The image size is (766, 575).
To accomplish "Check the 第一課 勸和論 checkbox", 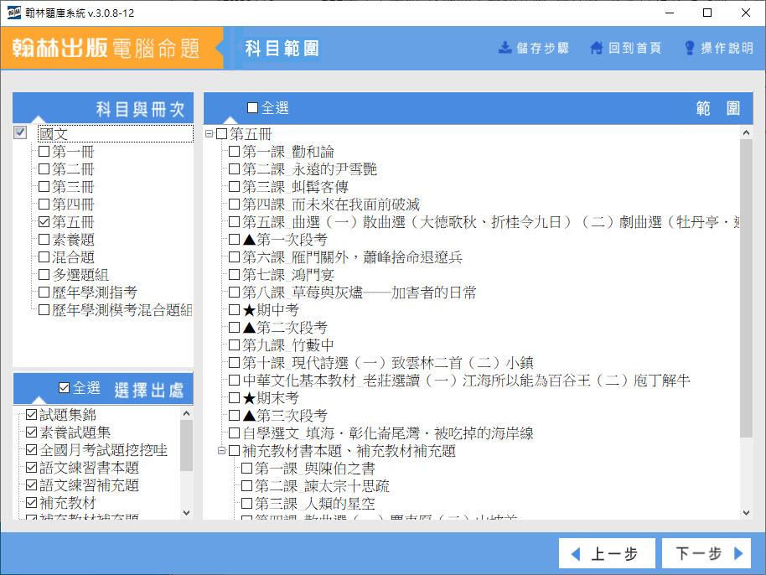I will tap(235, 152).
